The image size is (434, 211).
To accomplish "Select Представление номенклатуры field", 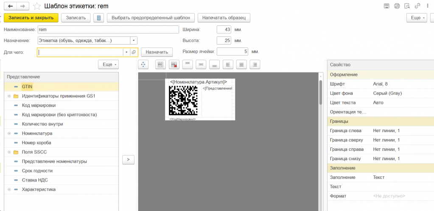I will point(61,161).
